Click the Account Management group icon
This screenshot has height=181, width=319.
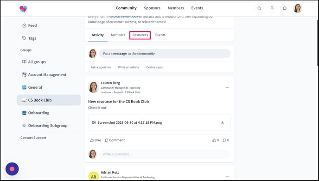click(24, 75)
